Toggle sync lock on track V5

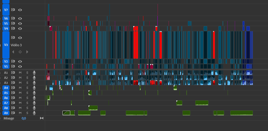pos(13,23)
